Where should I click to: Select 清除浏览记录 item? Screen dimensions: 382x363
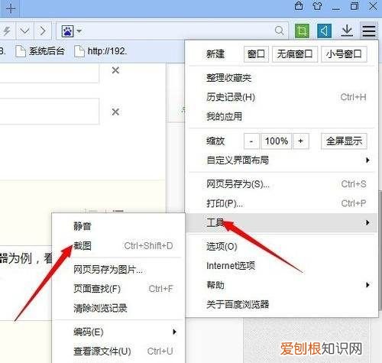118,308
